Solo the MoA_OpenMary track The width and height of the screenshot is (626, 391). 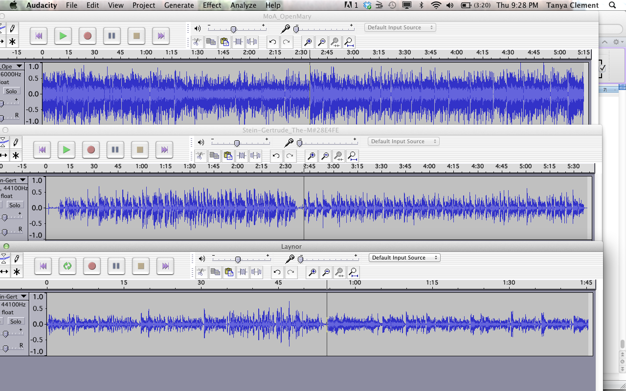tap(11, 91)
